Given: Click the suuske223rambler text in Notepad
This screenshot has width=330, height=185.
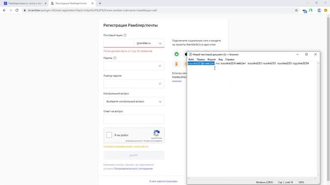Looking at the screenshot, I should 233,63.
